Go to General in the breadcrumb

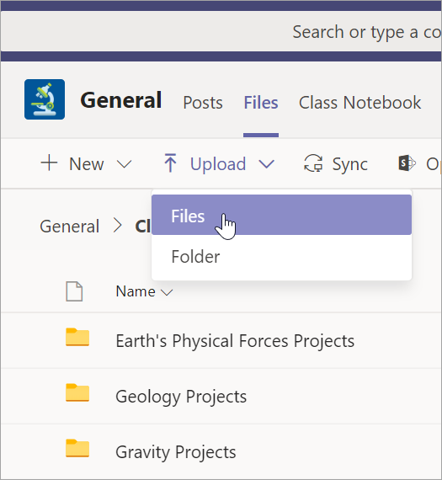tap(70, 227)
